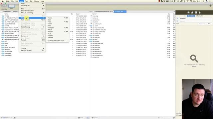The height and width of the screenshot is (119, 213).
Task: Click the Dropbox breadcrumb in local pane
Action: (15, 12)
